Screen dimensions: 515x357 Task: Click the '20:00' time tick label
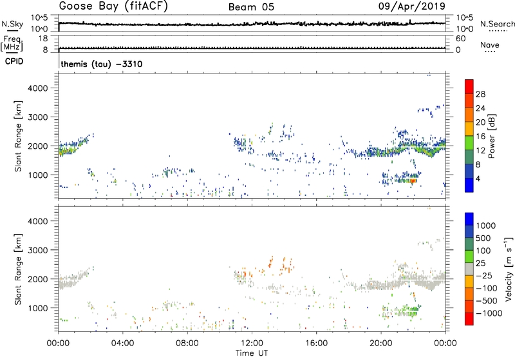[381, 343]
